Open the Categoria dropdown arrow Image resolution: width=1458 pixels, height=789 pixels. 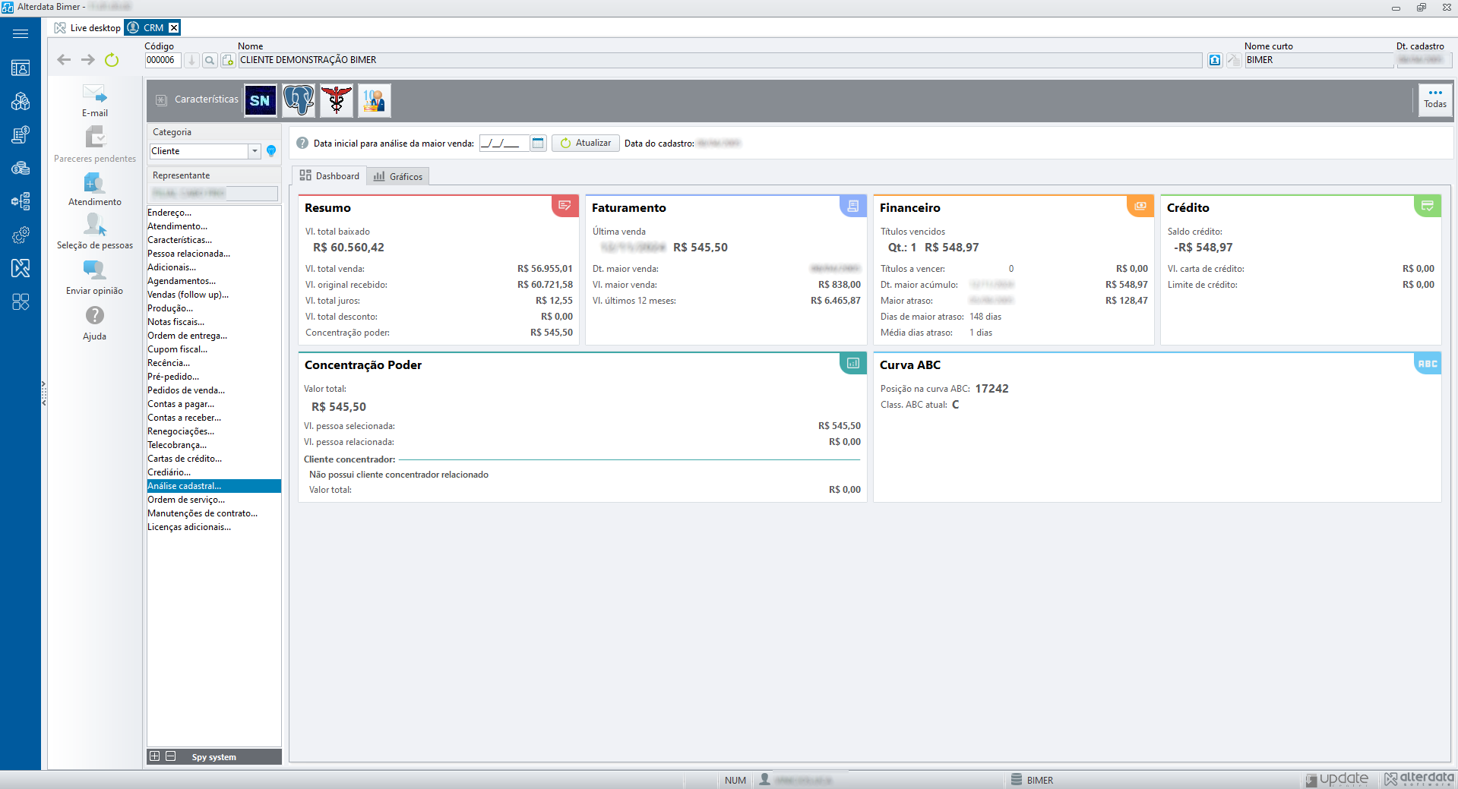[255, 151]
